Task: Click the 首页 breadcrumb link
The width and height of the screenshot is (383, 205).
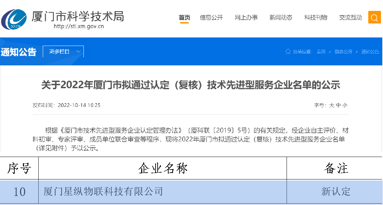Action: (x=321, y=52)
